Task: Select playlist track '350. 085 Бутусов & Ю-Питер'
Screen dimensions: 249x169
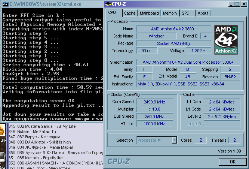Action: 56,153
